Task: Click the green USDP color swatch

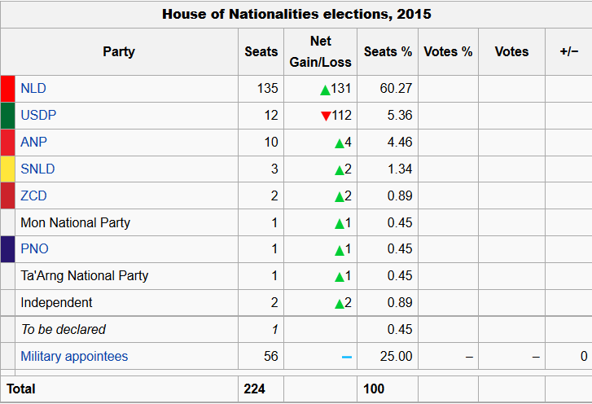Action: pyautogui.click(x=8, y=116)
